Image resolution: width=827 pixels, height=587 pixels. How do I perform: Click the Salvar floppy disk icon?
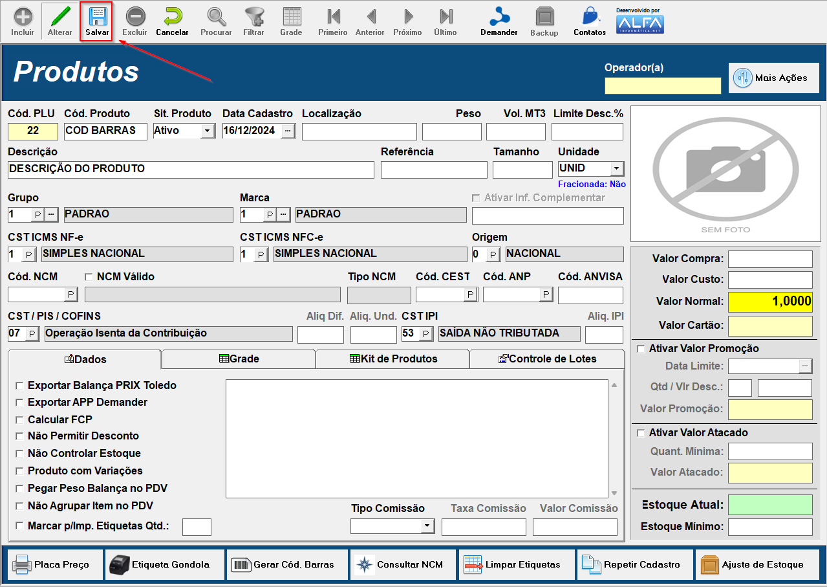(97, 17)
